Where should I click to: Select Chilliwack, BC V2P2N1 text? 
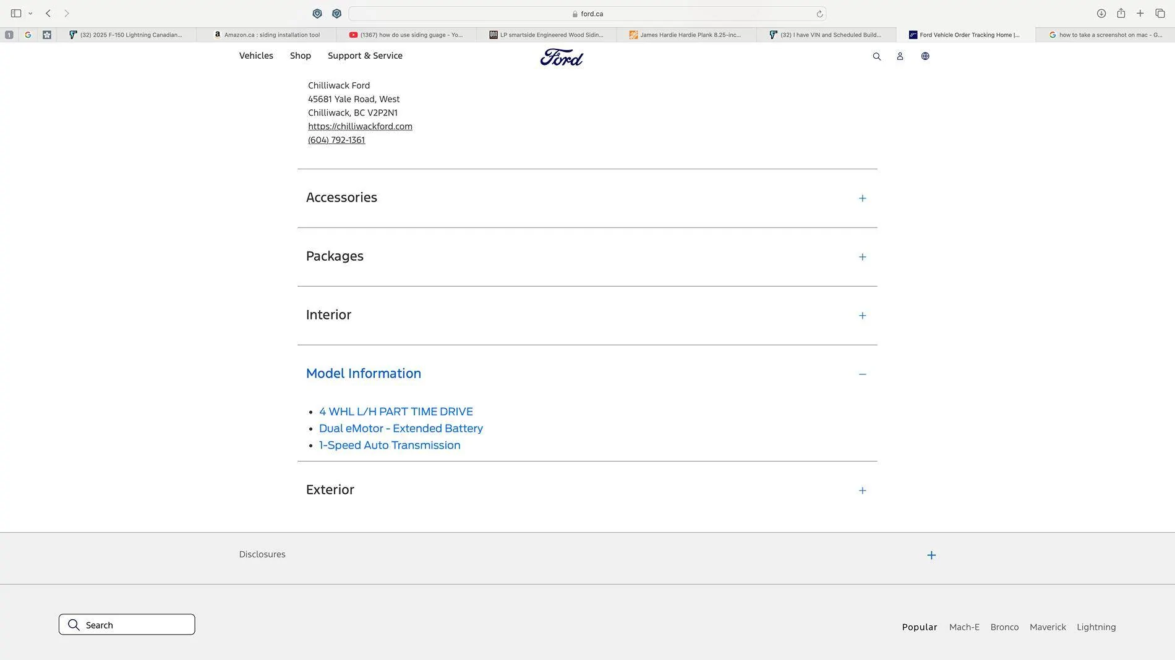coord(352,112)
